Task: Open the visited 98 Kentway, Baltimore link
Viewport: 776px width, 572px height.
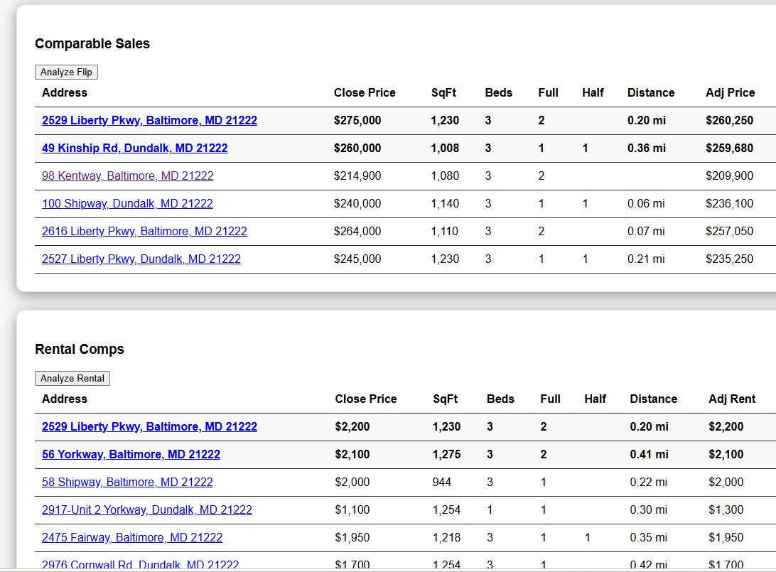Action: pyautogui.click(x=128, y=176)
